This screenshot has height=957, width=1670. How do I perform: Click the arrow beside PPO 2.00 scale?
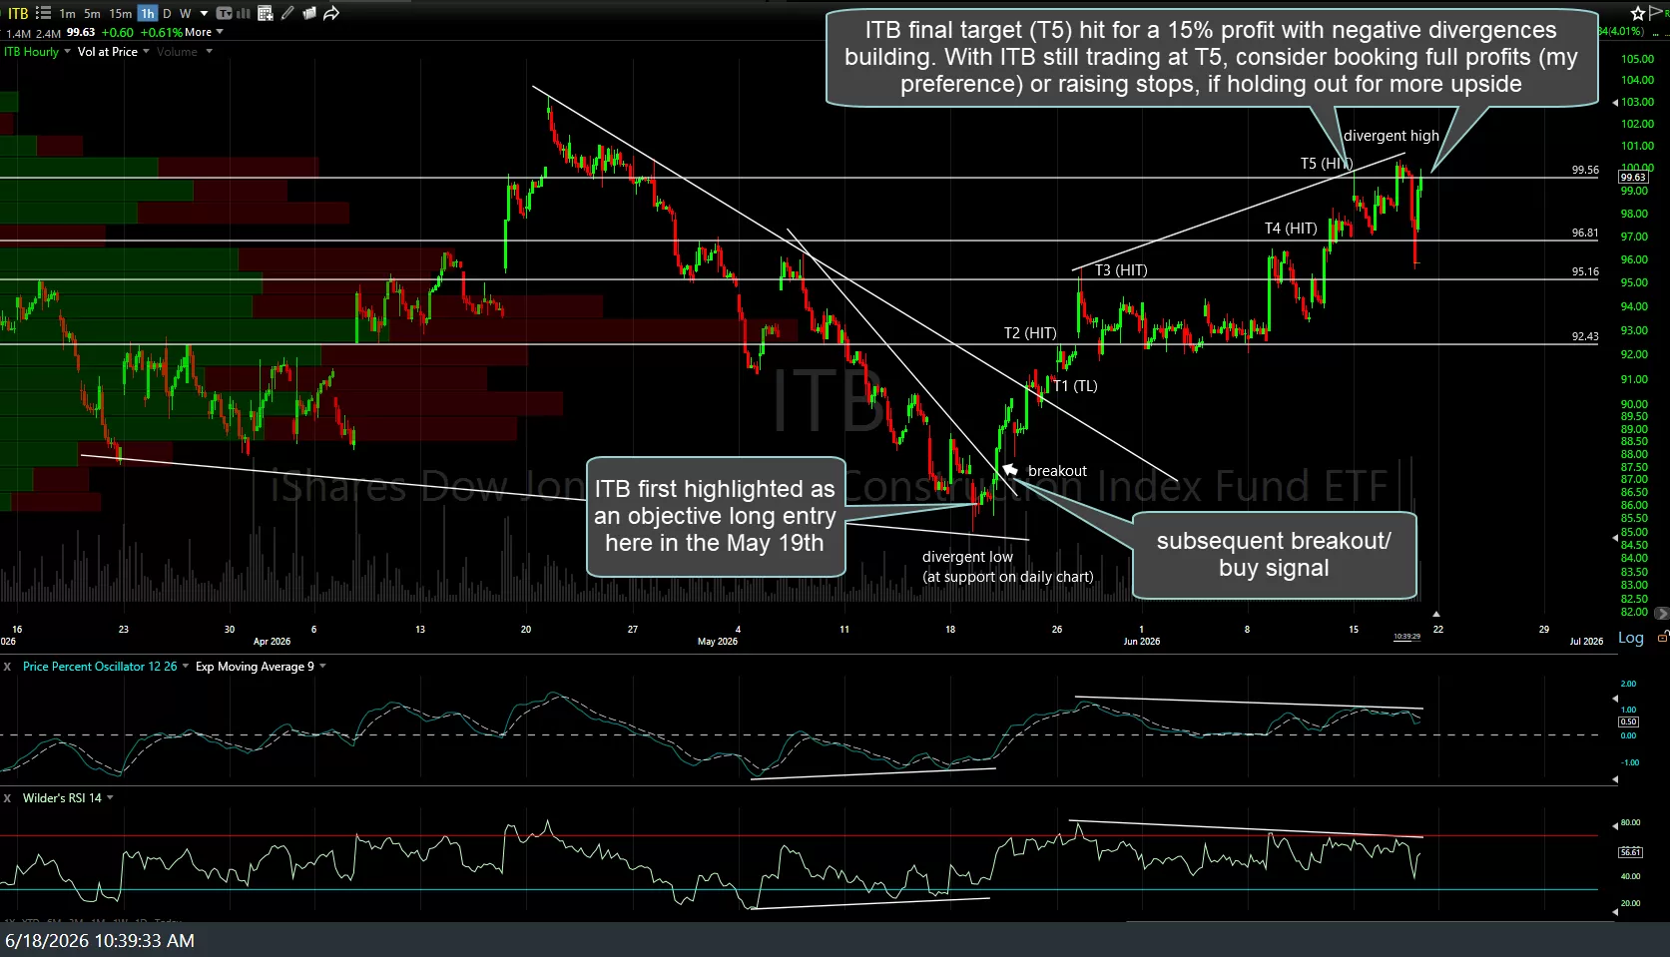tap(1615, 698)
